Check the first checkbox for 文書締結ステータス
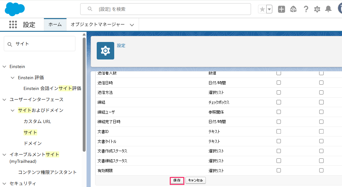 pos(278,161)
